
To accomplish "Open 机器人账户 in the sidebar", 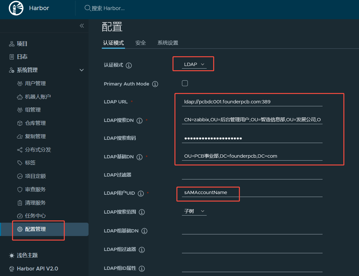I will (38, 97).
